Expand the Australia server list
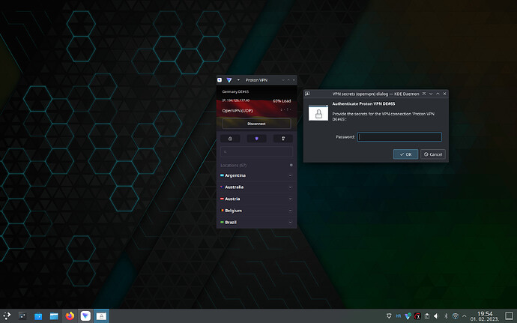This screenshot has height=323, width=517. pos(290,187)
